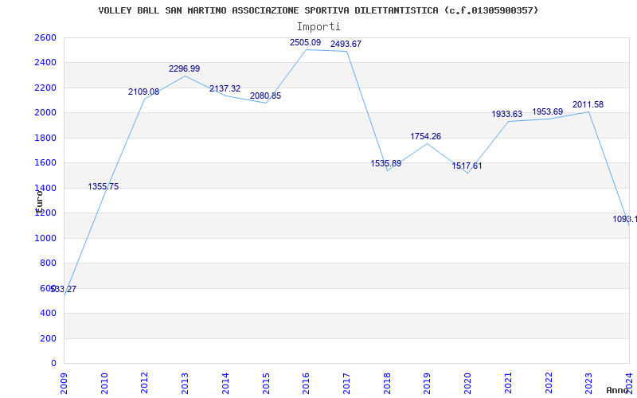The width and height of the screenshot is (637, 398).
Task: Click the line data point at 2013
Action: click(185, 76)
